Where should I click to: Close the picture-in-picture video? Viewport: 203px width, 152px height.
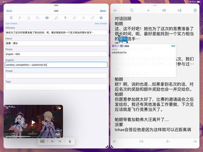coord(7,108)
